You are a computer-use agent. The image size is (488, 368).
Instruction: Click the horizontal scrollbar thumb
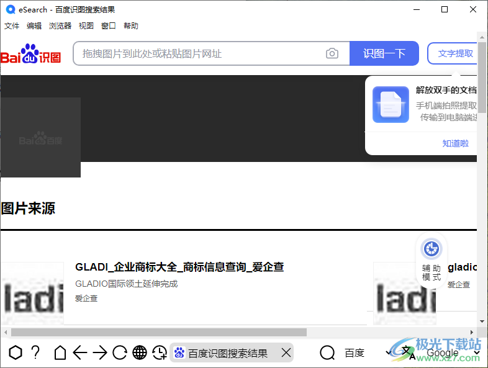tap(159, 332)
